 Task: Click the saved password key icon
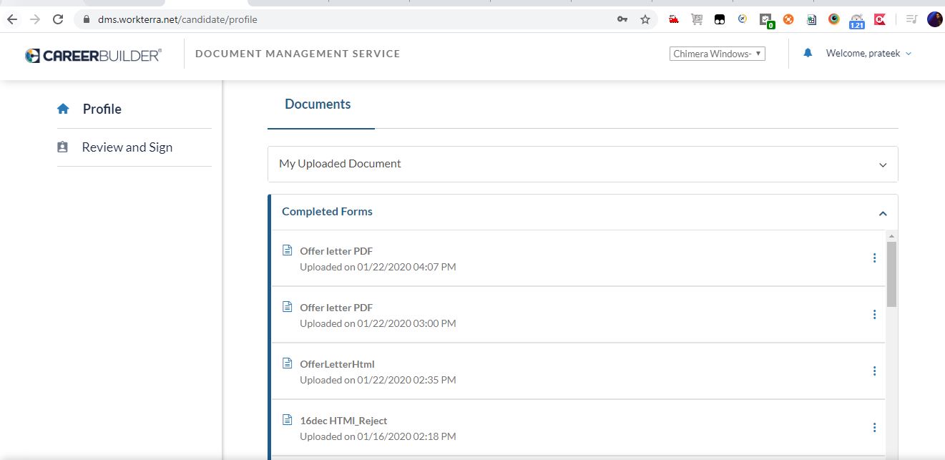pyautogui.click(x=622, y=19)
